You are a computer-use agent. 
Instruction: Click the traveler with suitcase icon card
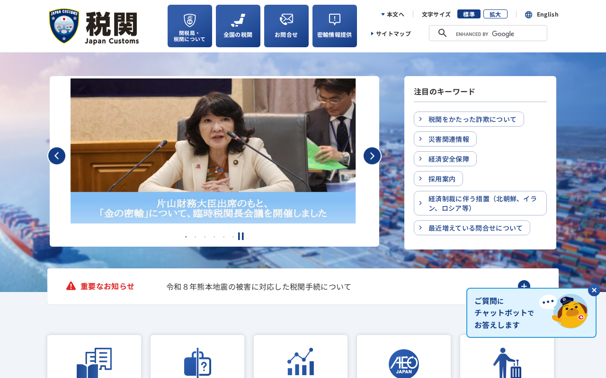click(507, 357)
